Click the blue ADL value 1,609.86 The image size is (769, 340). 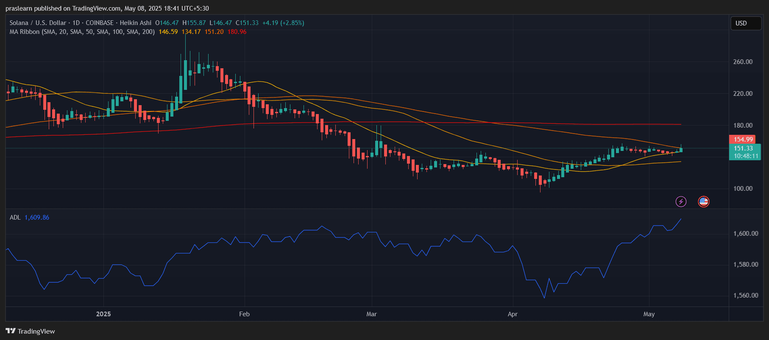pyautogui.click(x=37, y=217)
